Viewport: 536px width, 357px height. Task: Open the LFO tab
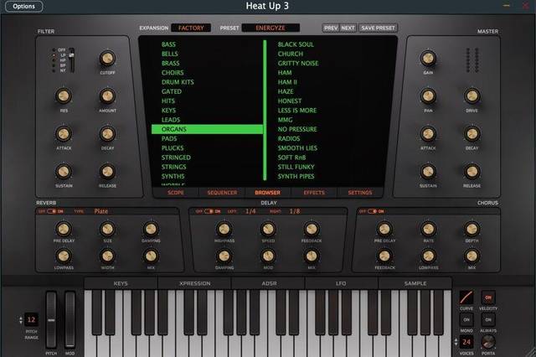pyautogui.click(x=341, y=283)
